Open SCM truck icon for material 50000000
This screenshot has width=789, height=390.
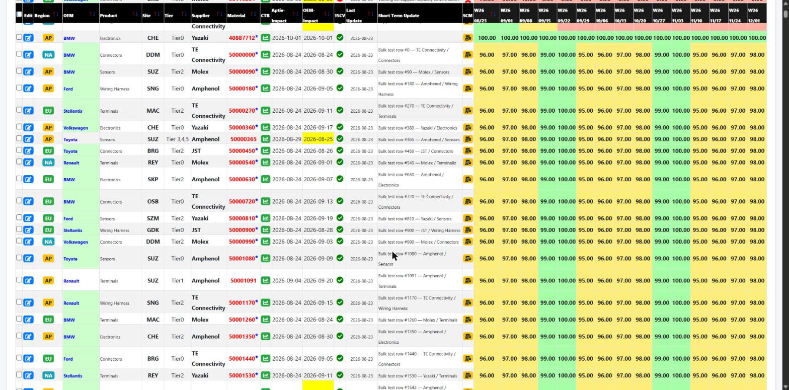(468, 55)
